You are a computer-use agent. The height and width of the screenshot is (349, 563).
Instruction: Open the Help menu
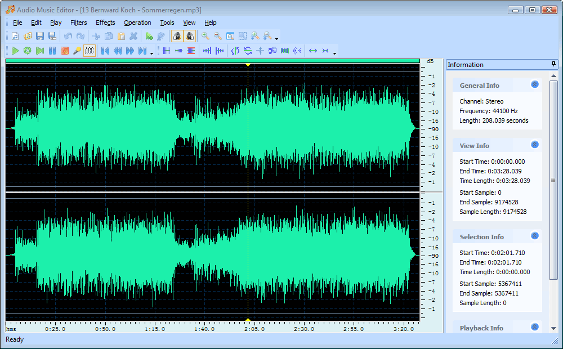211,23
